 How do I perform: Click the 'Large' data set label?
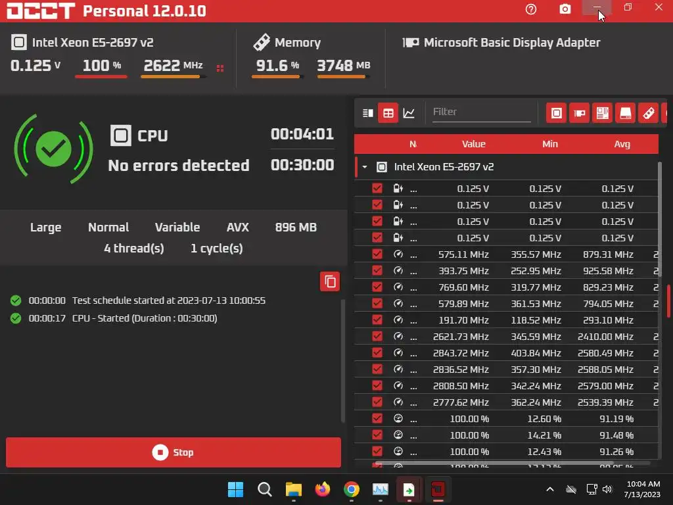tap(45, 227)
